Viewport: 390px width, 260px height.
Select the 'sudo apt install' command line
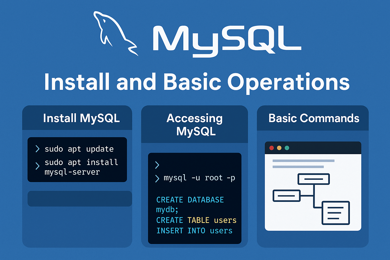pos(81,162)
